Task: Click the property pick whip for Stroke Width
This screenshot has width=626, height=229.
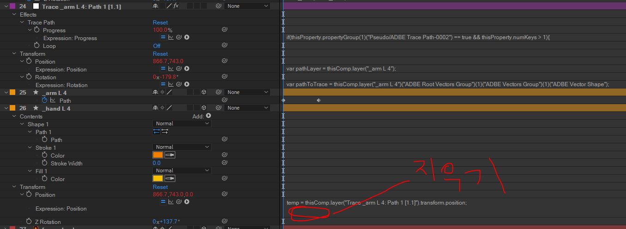Action: tap(224, 163)
